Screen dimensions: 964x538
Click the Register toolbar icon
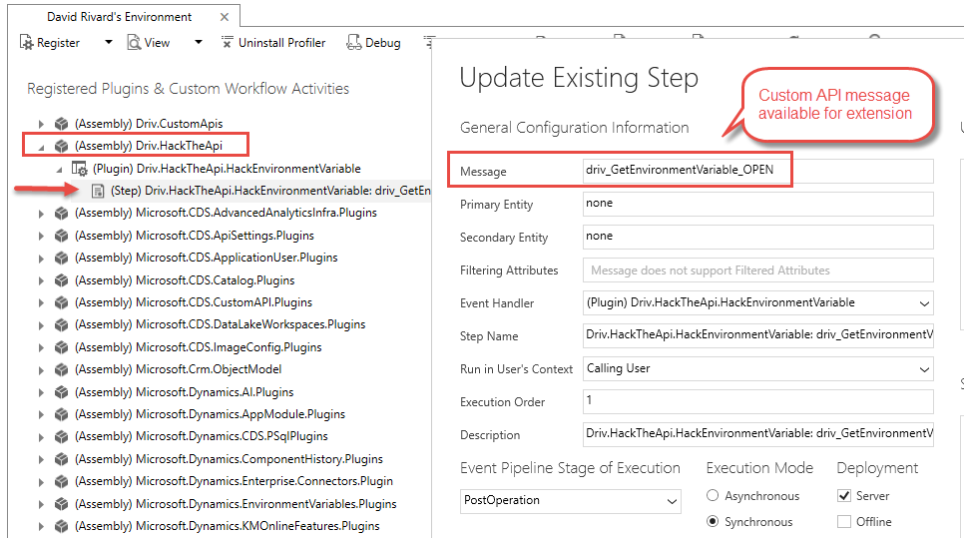(x=26, y=43)
